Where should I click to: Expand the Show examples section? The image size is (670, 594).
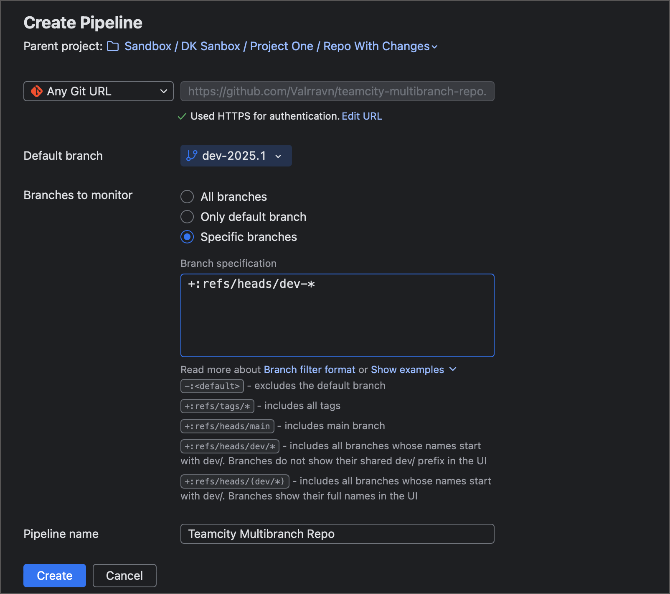(x=407, y=369)
